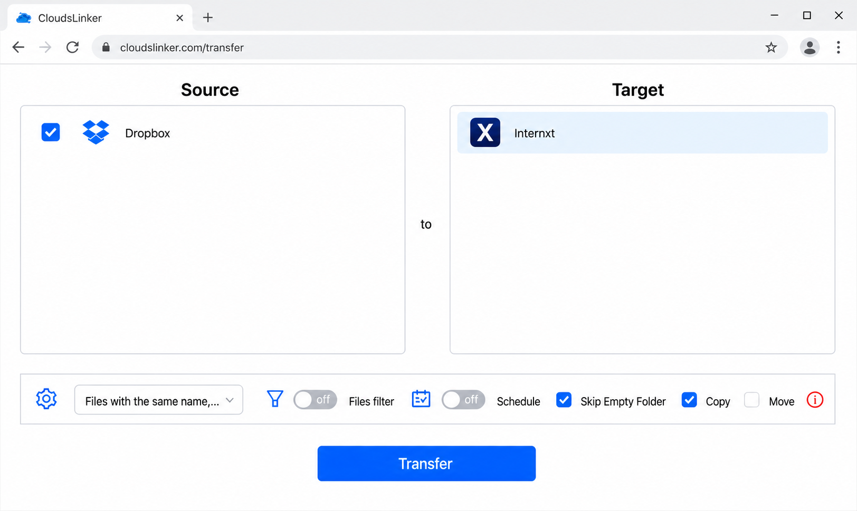Click the Dropbox source label
The height and width of the screenshot is (511, 857).
click(x=147, y=133)
